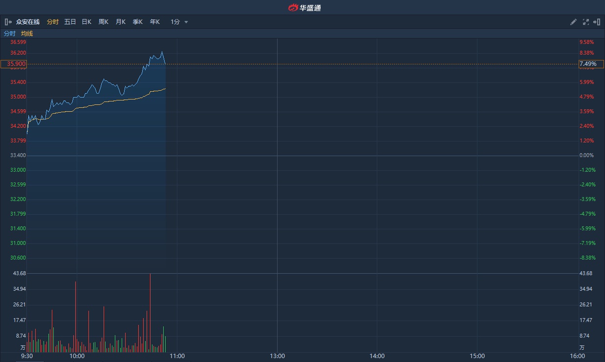Viewport: 605px width, 362px height.
Task: Open the 1分 minute-interval dropdown
Action: click(x=175, y=22)
